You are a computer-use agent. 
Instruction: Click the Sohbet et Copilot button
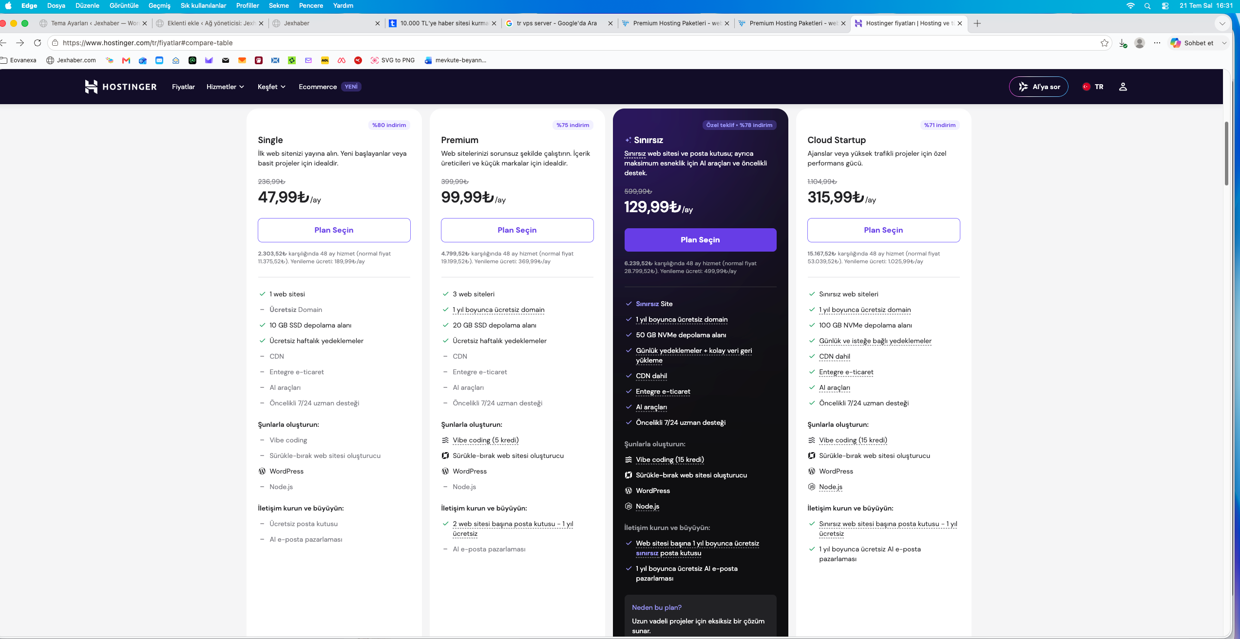(1193, 43)
